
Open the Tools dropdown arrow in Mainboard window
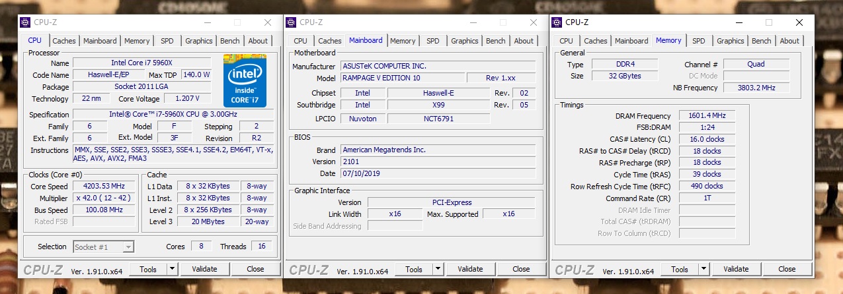click(438, 269)
